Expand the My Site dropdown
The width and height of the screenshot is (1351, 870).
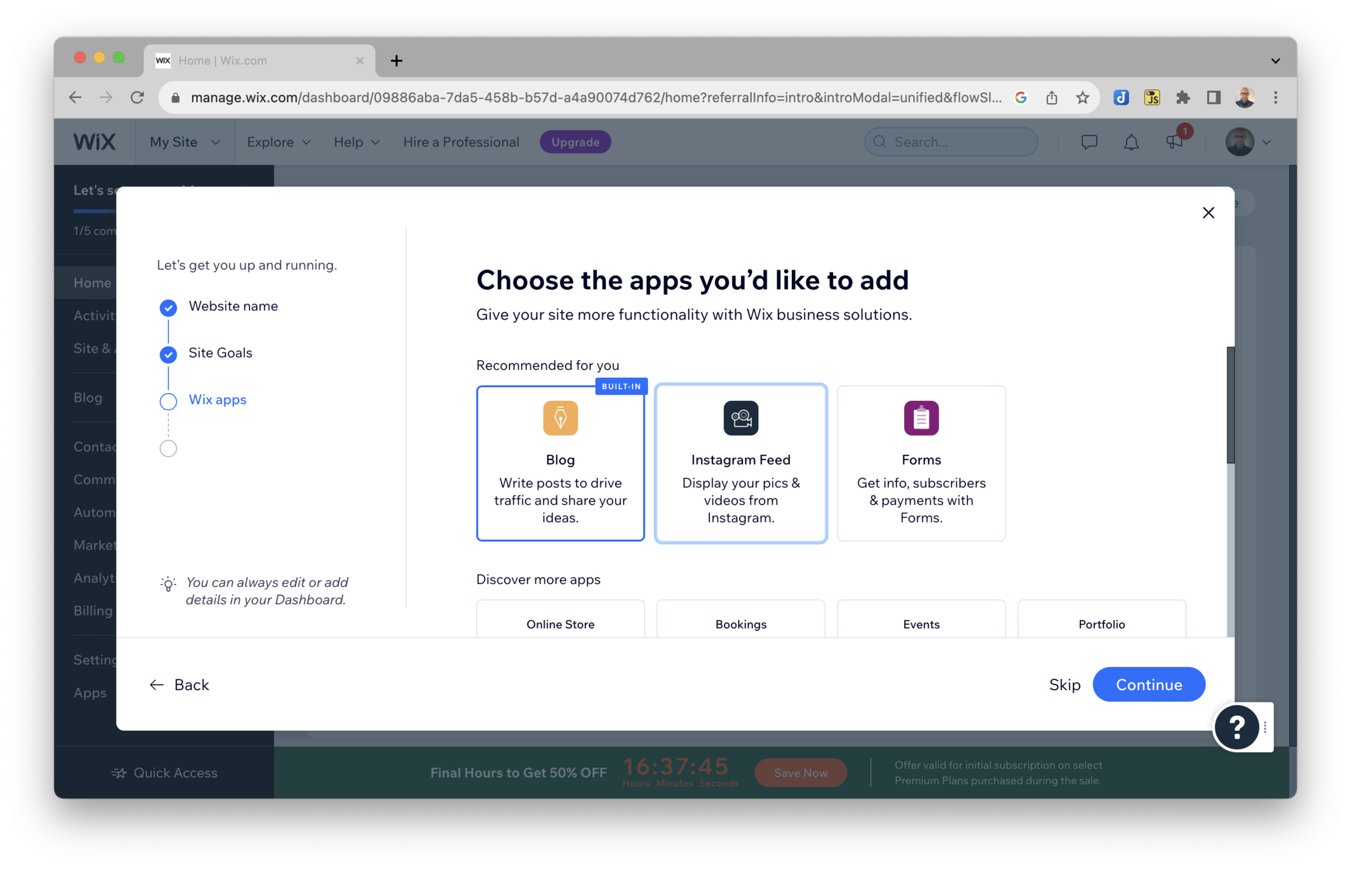[x=184, y=142]
